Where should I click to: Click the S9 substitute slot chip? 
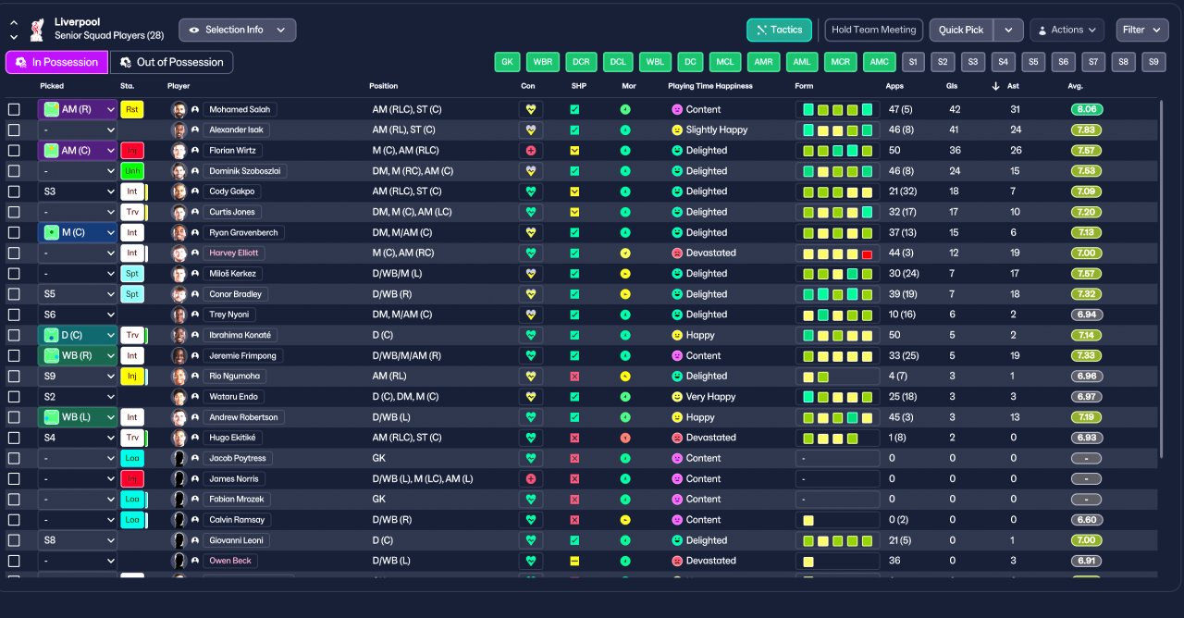[x=1153, y=62]
